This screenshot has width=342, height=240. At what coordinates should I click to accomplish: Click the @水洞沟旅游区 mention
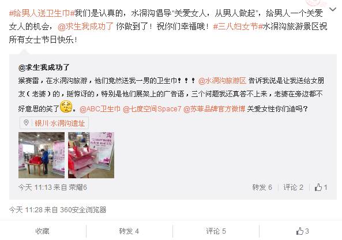[x=222, y=81]
